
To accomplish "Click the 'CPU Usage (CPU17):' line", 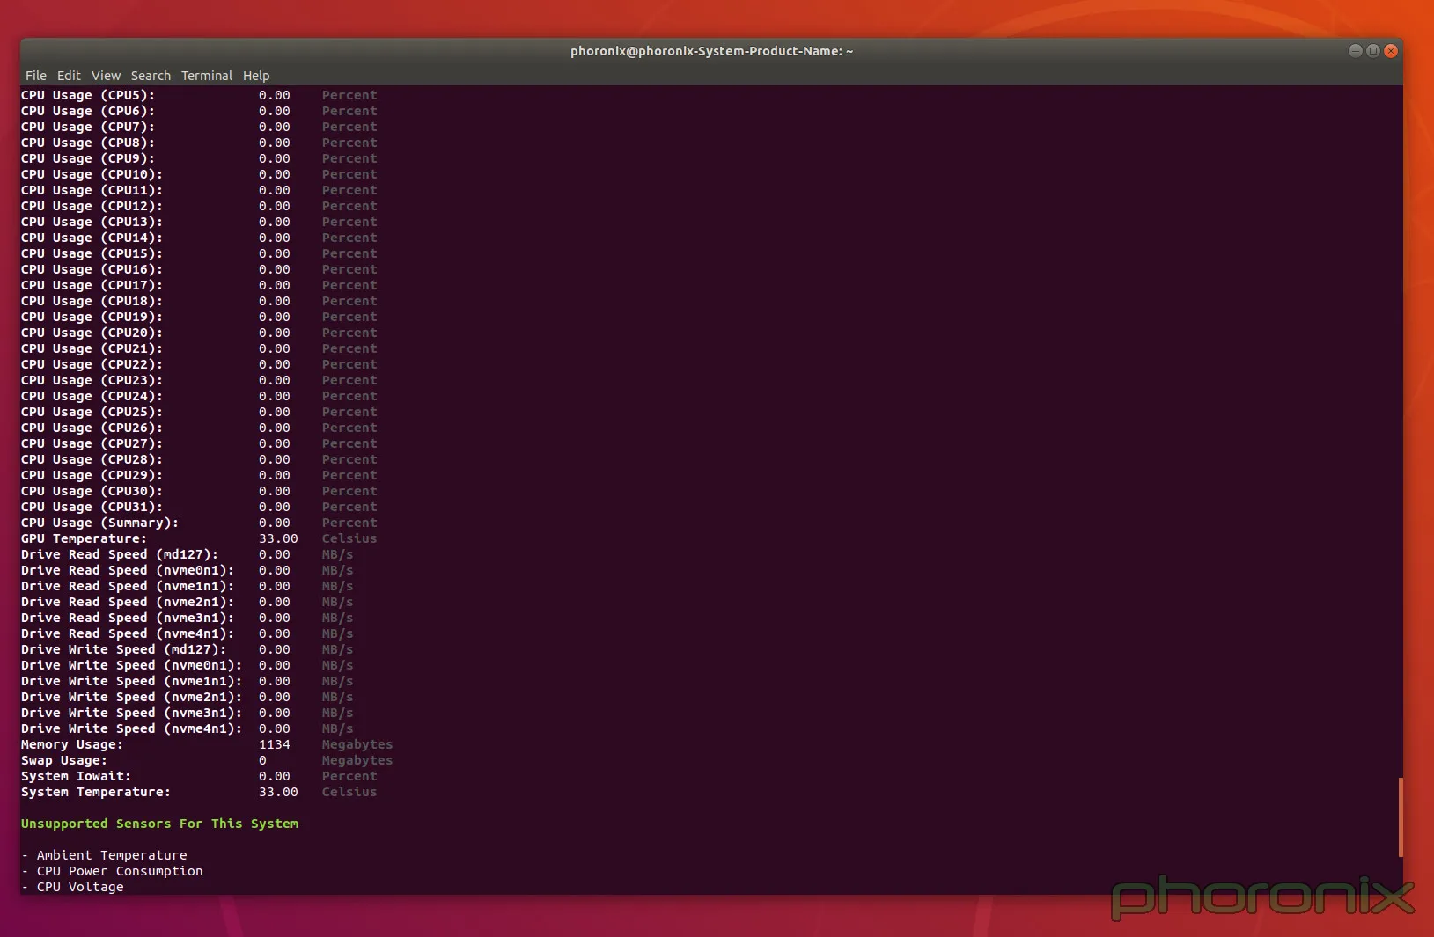I will click(x=199, y=285).
